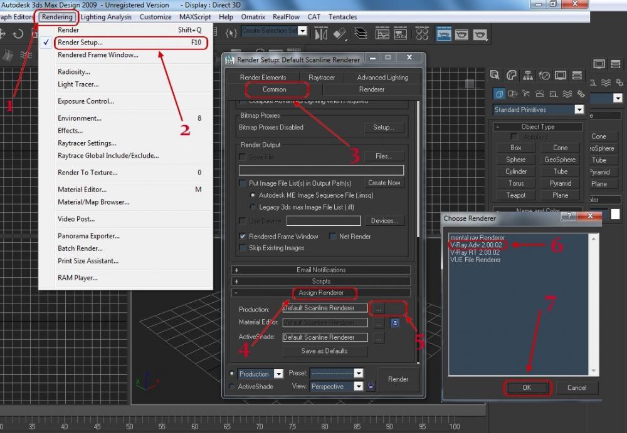Collapse the Assign Renderer rollout
The height and width of the screenshot is (433, 627).
(x=320, y=293)
